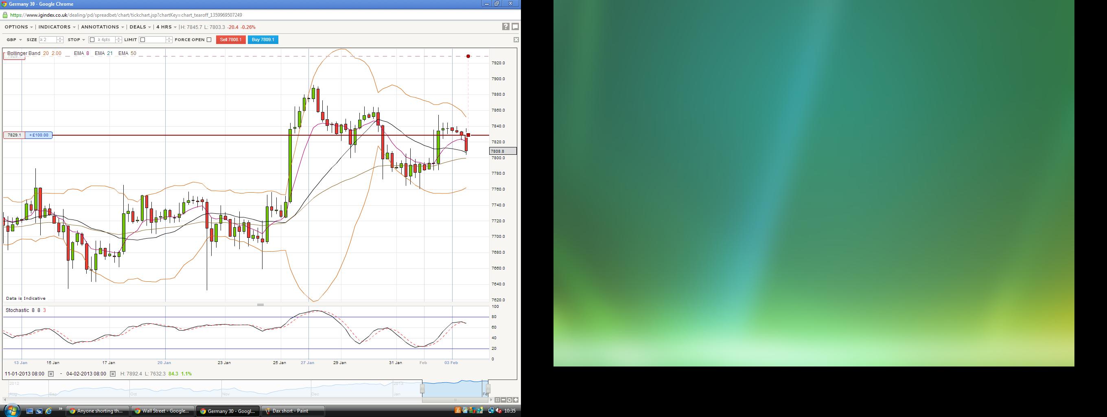
Task: Click the EMA 8 indicator label
Action: point(82,53)
